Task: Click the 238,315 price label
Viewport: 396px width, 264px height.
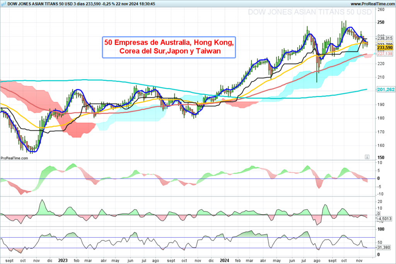Action: pos(385,38)
